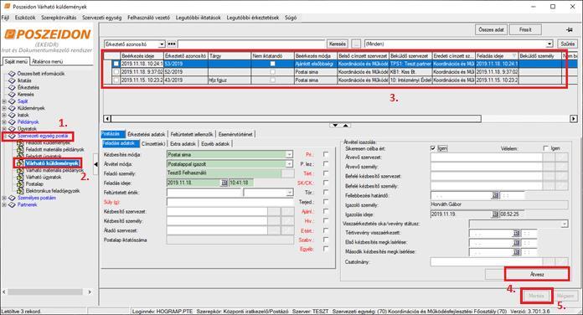Click the Frissít button
The width and height of the screenshot is (583, 315).
pyautogui.click(x=525, y=30)
